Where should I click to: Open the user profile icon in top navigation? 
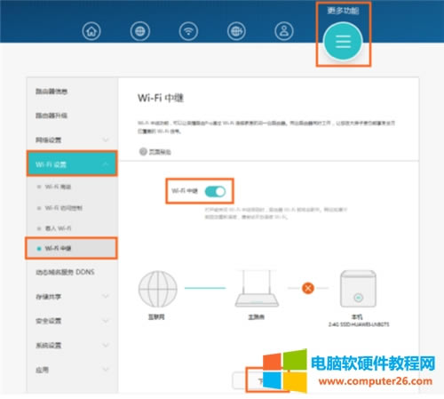pos(284,31)
